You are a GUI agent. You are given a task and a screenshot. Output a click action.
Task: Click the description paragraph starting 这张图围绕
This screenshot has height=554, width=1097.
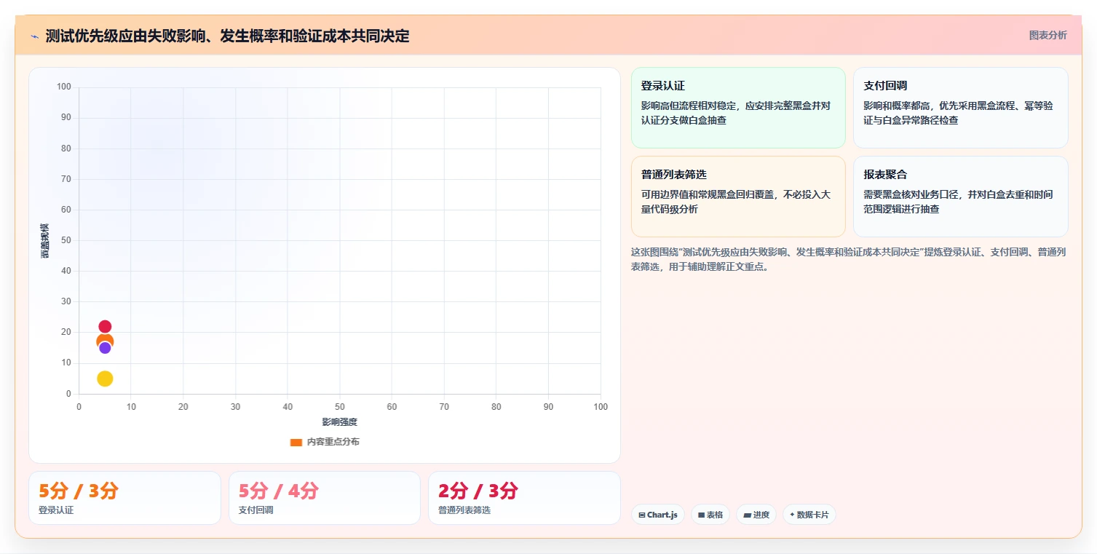click(x=849, y=259)
